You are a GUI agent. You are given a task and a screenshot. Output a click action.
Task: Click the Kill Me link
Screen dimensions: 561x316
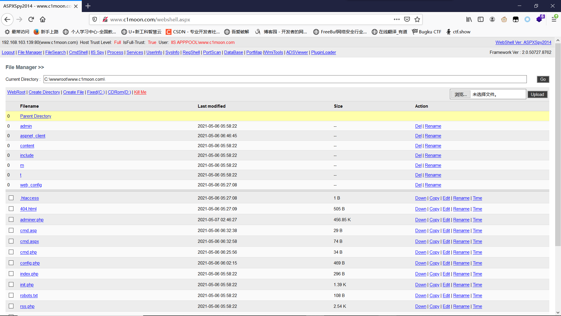(x=140, y=92)
